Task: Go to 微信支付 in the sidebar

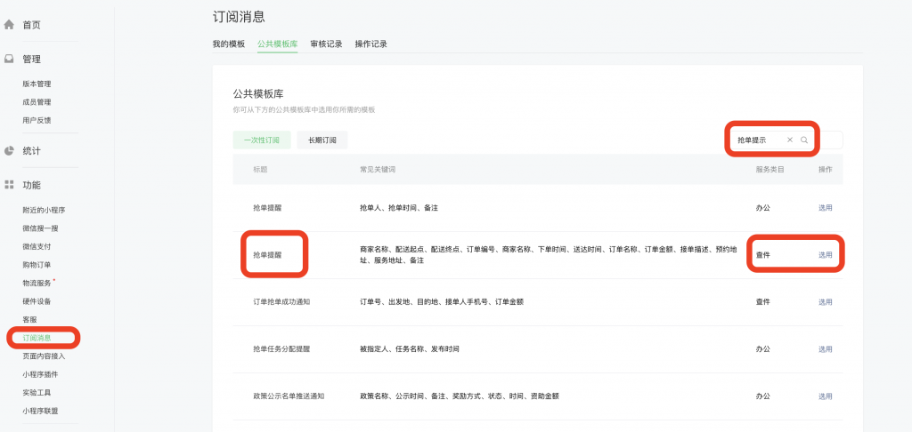Action: click(37, 246)
